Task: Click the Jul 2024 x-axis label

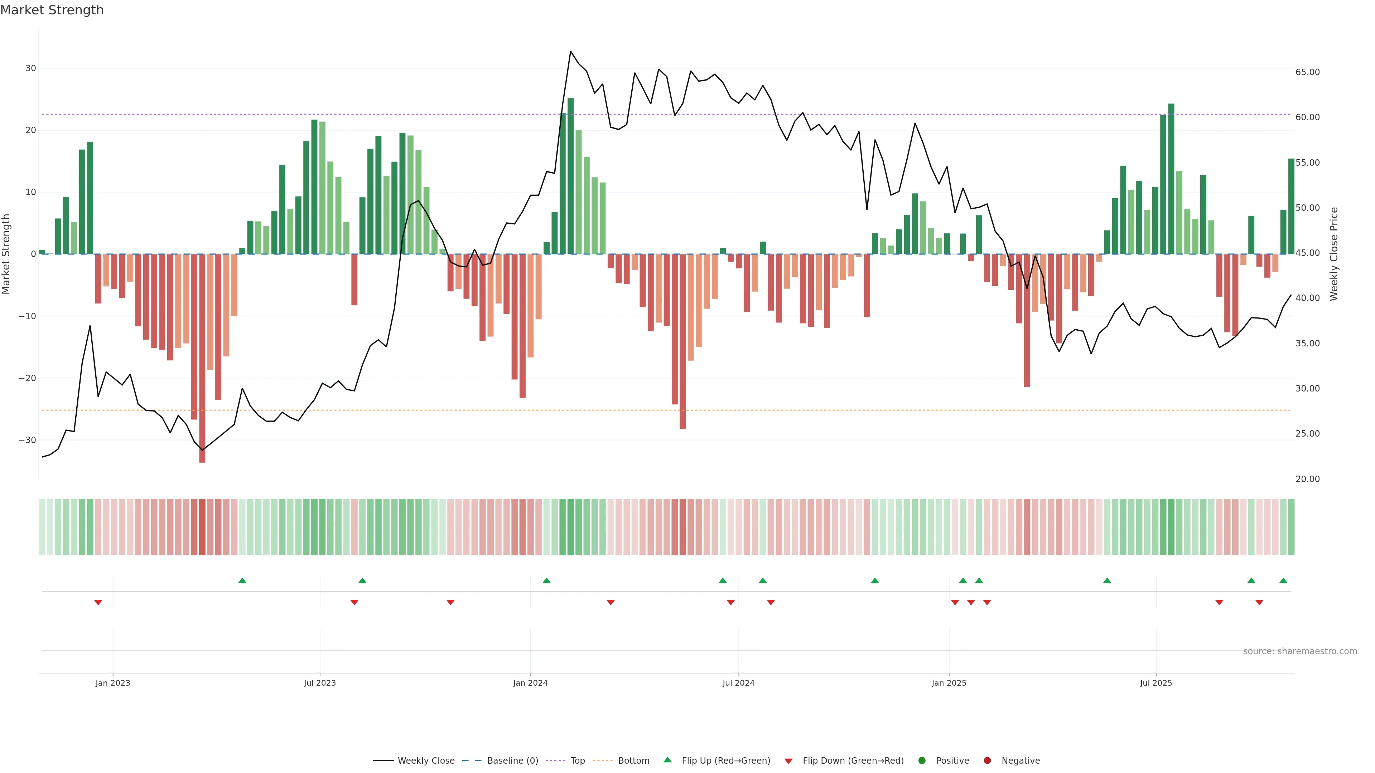Action: click(738, 683)
